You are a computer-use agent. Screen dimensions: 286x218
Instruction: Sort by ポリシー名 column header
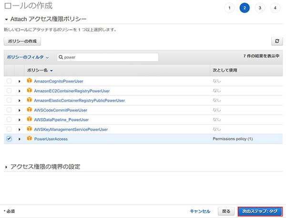(40, 70)
